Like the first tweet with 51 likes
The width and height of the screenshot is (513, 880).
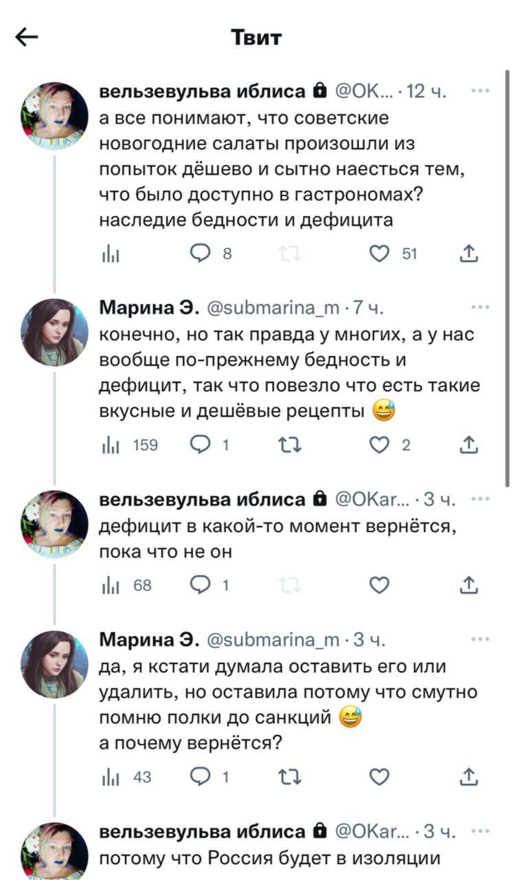pos(379,254)
